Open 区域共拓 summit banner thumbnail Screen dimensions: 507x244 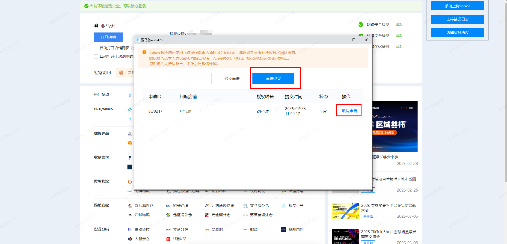point(395,127)
